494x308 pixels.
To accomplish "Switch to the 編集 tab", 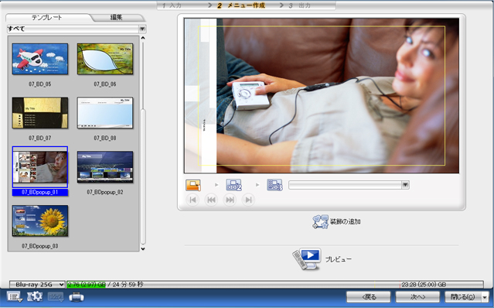I will point(116,18).
